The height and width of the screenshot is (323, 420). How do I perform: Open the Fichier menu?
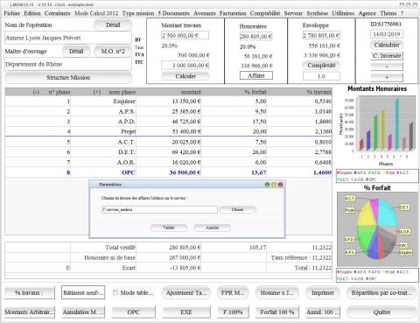pos(12,13)
